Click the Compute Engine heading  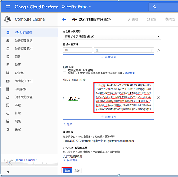30,19
